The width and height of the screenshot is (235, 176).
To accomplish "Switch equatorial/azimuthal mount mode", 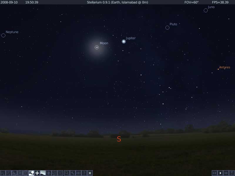I will [54, 173].
